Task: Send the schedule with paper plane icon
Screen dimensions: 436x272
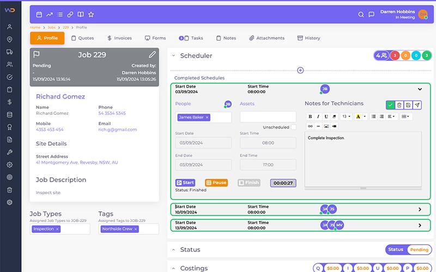Action: pos(417,105)
